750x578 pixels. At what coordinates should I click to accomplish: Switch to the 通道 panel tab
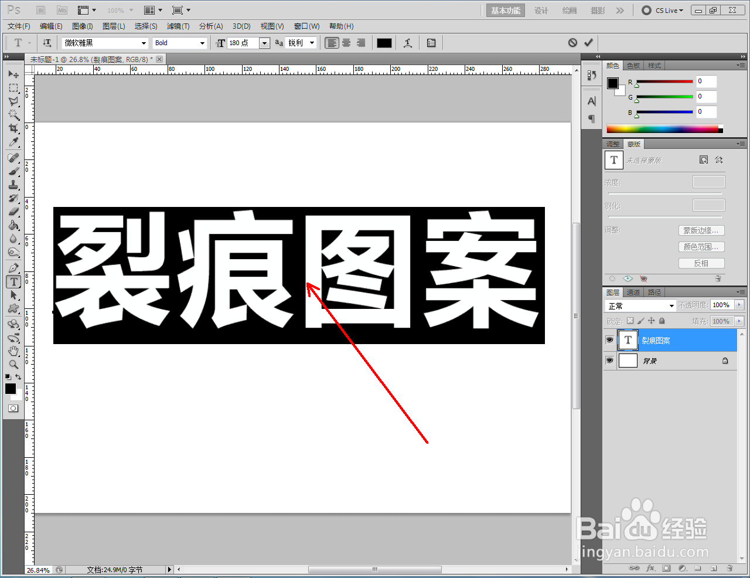coord(633,292)
